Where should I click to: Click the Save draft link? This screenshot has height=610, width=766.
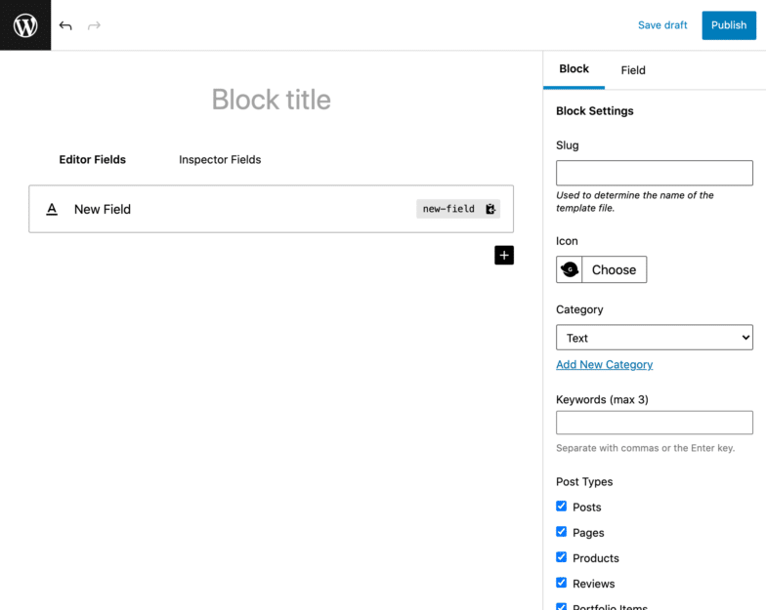(x=662, y=25)
